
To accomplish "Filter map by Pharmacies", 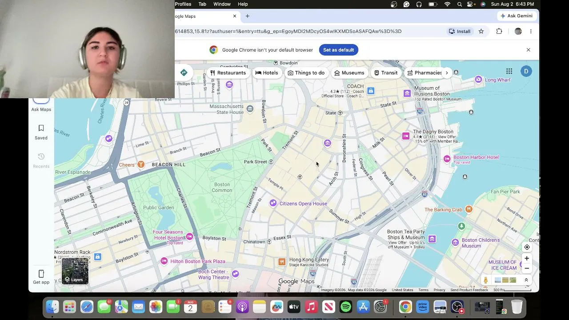I will [x=424, y=72].
